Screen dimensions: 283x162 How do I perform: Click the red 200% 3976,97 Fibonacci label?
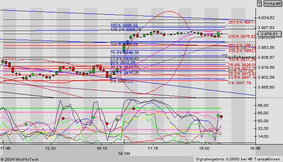pos(242,37)
